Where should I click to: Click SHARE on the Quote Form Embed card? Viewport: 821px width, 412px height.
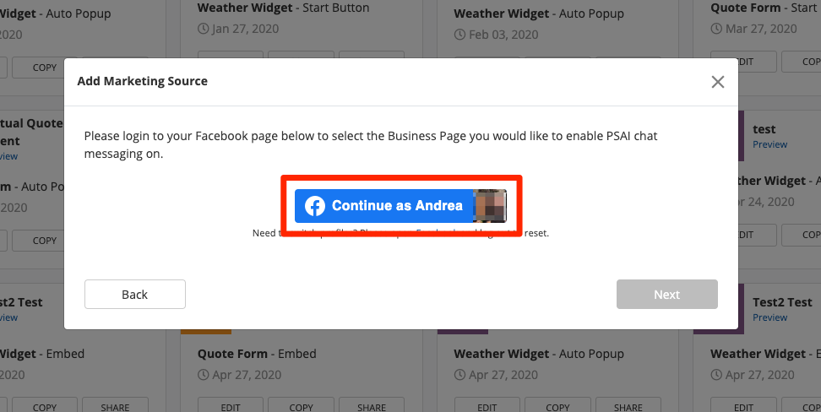point(372,407)
